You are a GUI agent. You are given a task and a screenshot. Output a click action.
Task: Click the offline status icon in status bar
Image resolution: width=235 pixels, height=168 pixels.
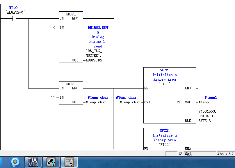tap(180, 153)
